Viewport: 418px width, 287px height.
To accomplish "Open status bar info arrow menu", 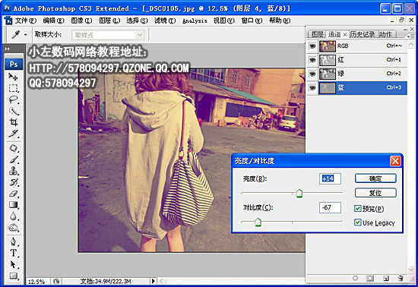I will [x=153, y=281].
